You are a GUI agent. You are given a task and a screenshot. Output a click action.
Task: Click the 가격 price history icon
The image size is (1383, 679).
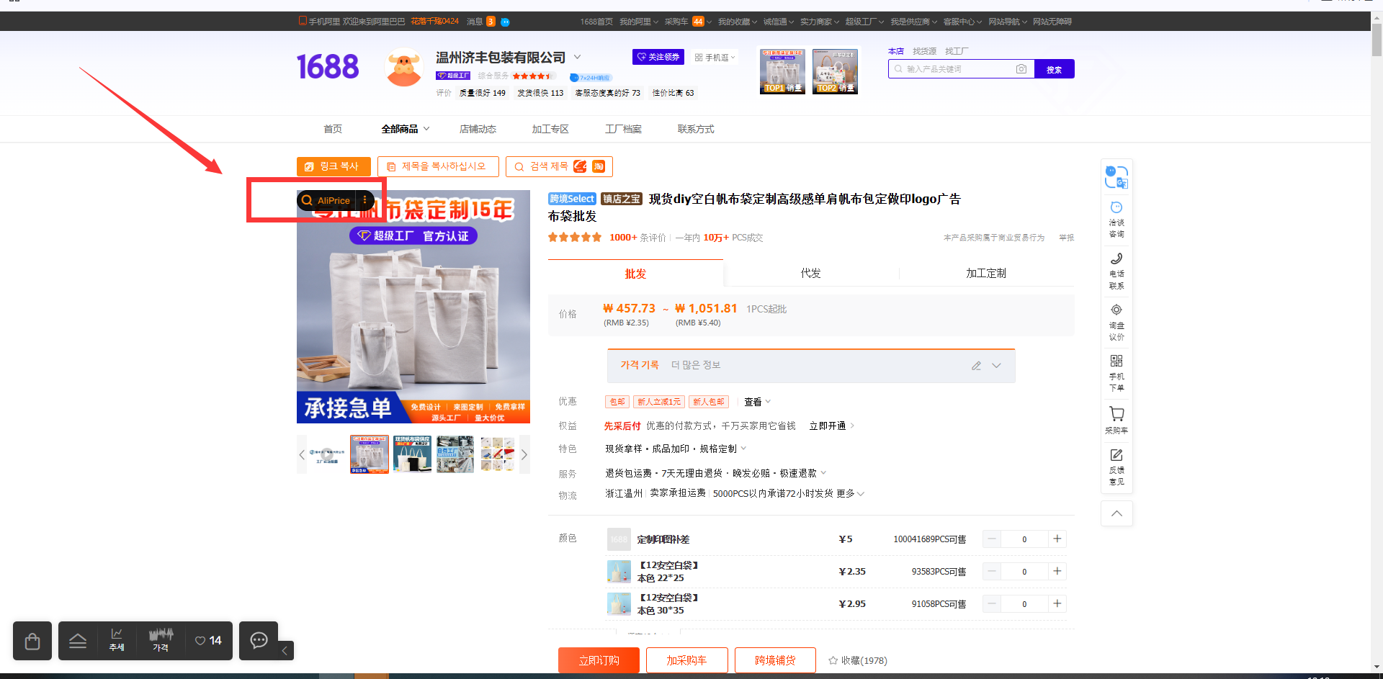click(161, 640)
